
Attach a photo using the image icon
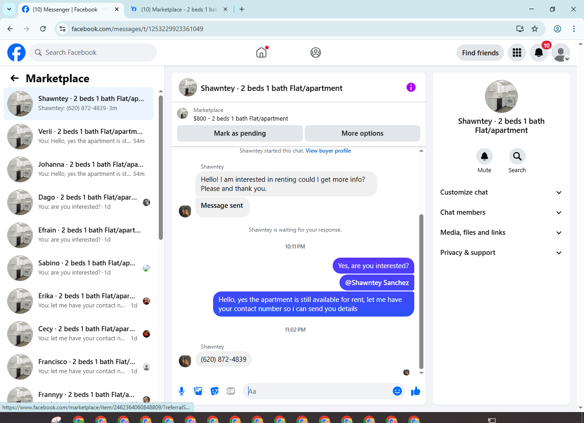[x=198, y=391]
